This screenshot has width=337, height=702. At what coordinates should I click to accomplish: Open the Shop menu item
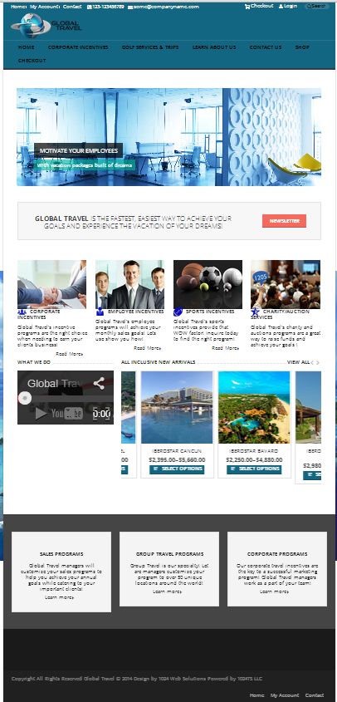point(302,47)
